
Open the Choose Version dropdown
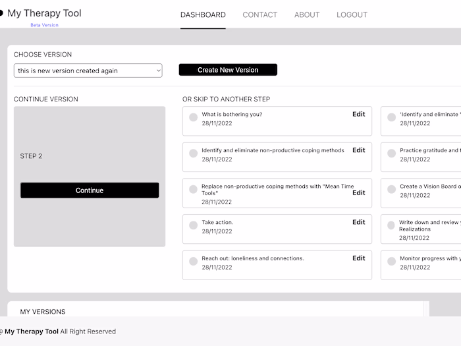click(88, 71)
